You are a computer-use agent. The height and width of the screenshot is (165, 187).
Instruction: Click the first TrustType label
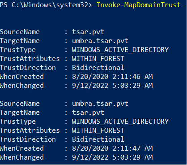(x=18, y=50)
